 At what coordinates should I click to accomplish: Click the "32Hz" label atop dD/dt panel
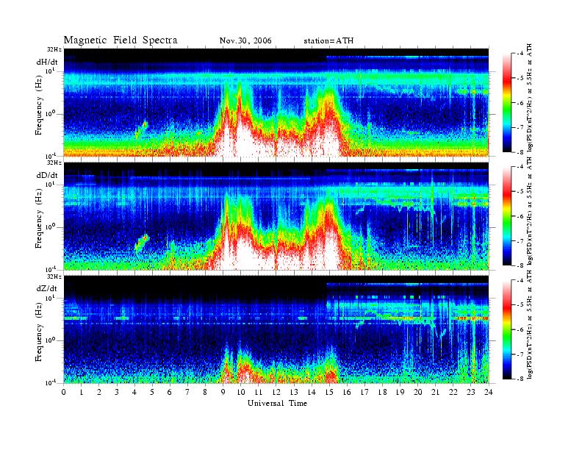tap(54, 162)
